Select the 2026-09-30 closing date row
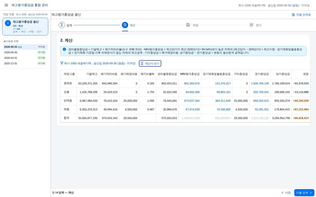The height and width of the screenshot is (197, 316). click(x=25, y=47)
